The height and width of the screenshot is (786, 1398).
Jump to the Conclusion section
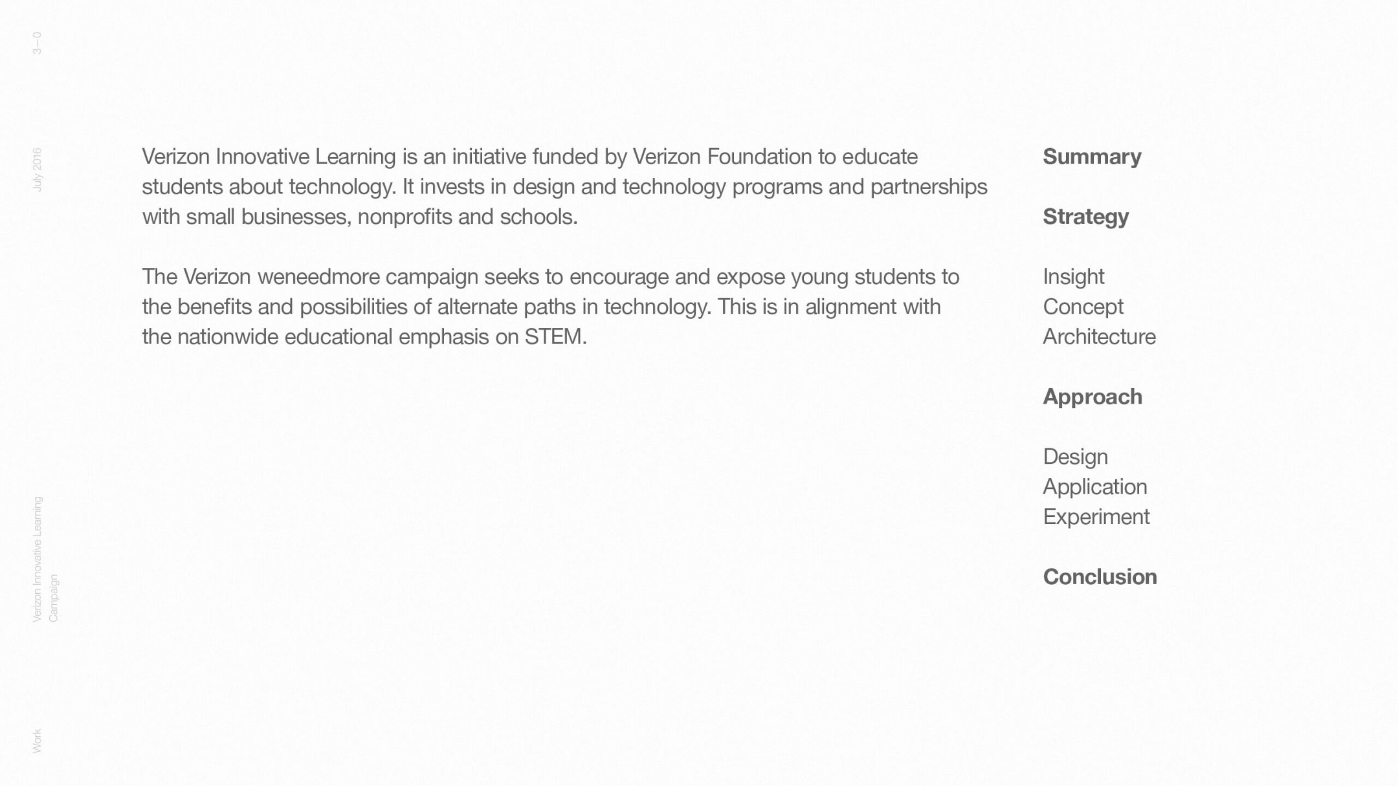(1100, 577)
